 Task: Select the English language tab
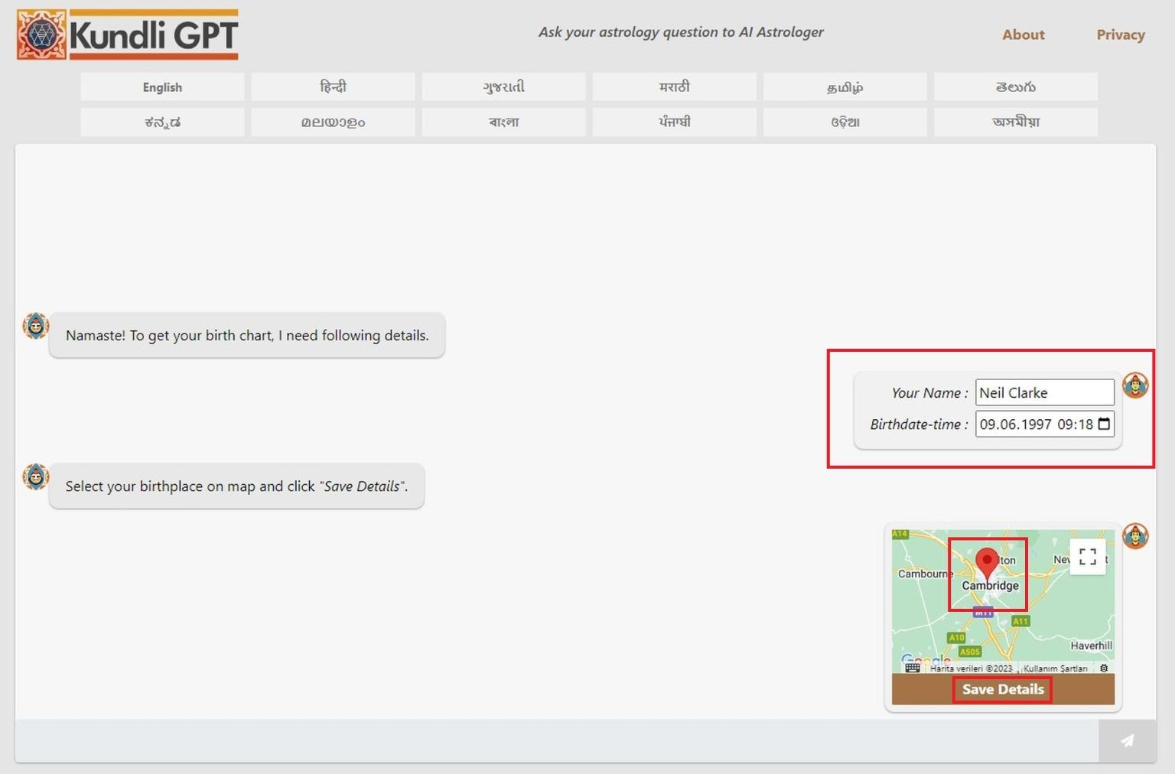coord(161,86)
